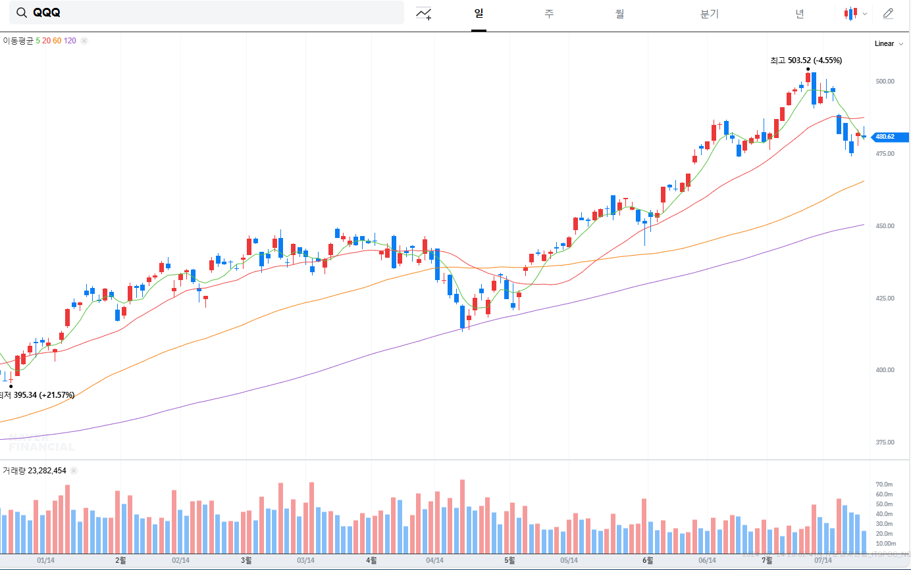Switch to the 월 (monthly) tab

coord(619,14)
